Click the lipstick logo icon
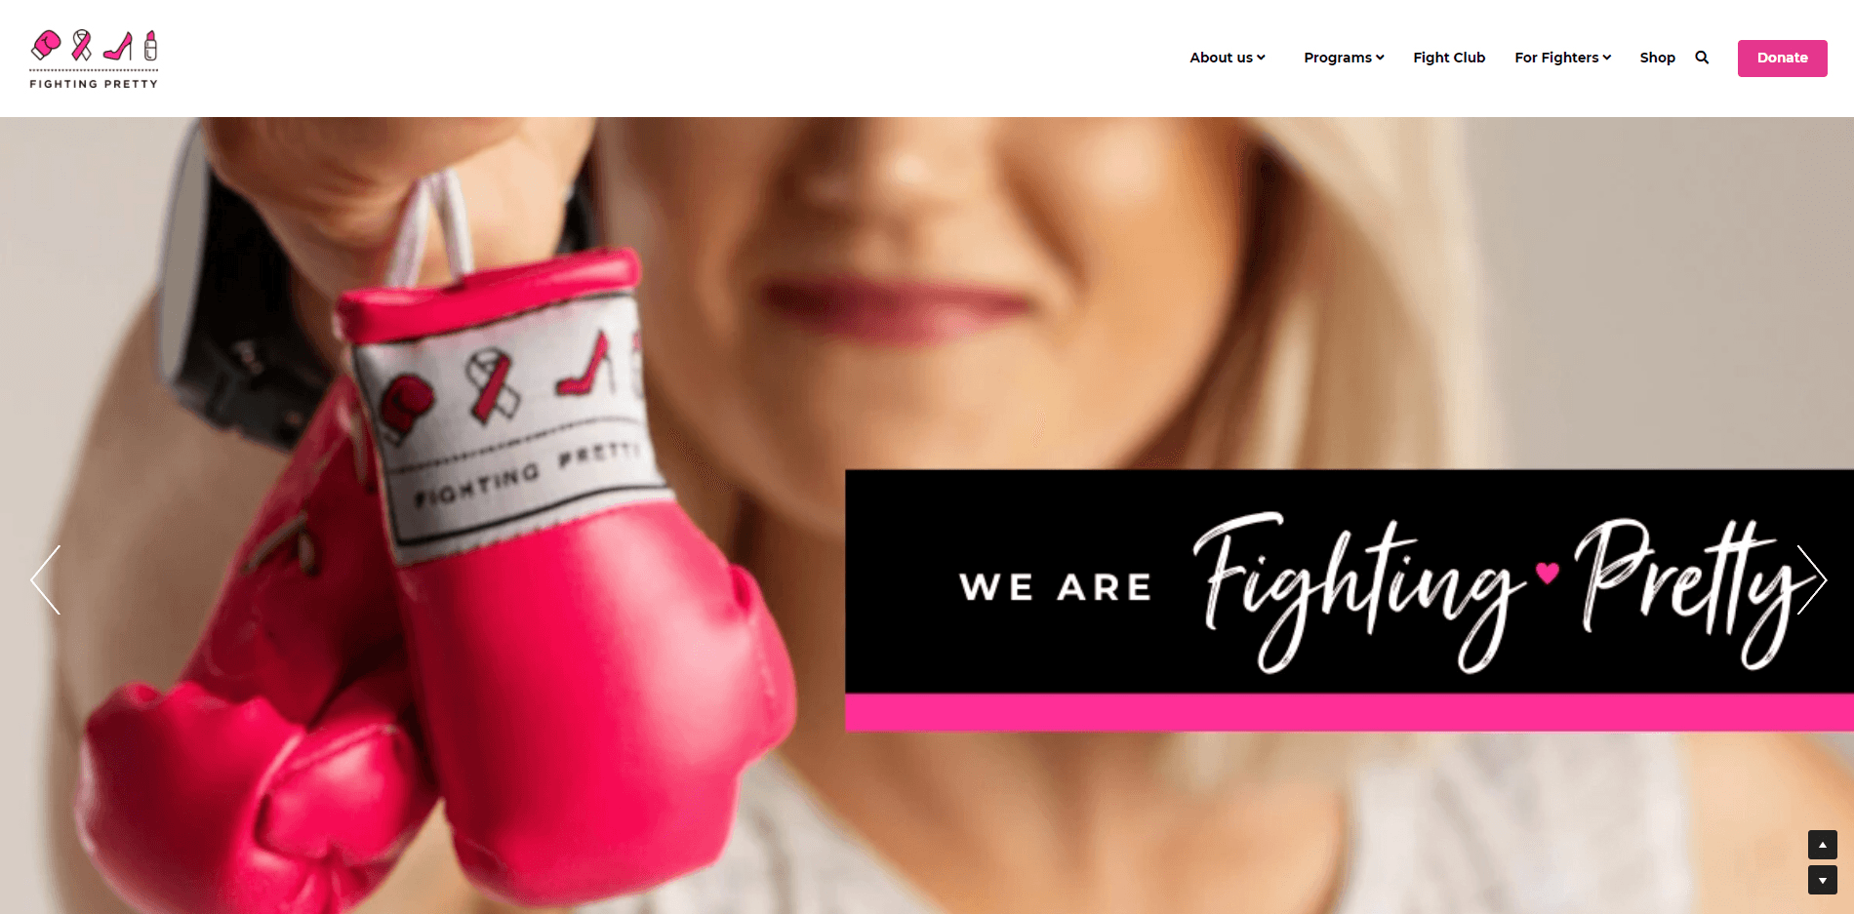 coord(150,46)
